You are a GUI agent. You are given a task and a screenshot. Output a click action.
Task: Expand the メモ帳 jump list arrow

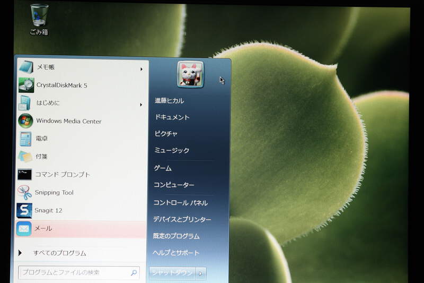click(x=141, y=70)
